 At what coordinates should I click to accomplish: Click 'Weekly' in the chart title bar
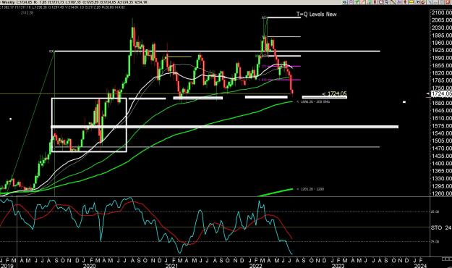(x=8, y=2)
